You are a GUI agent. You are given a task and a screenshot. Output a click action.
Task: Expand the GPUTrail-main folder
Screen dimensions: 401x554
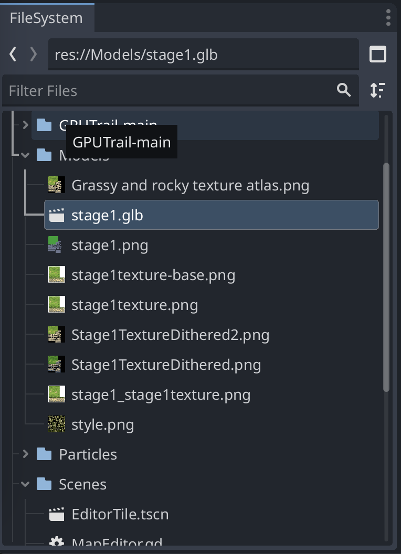25,125
